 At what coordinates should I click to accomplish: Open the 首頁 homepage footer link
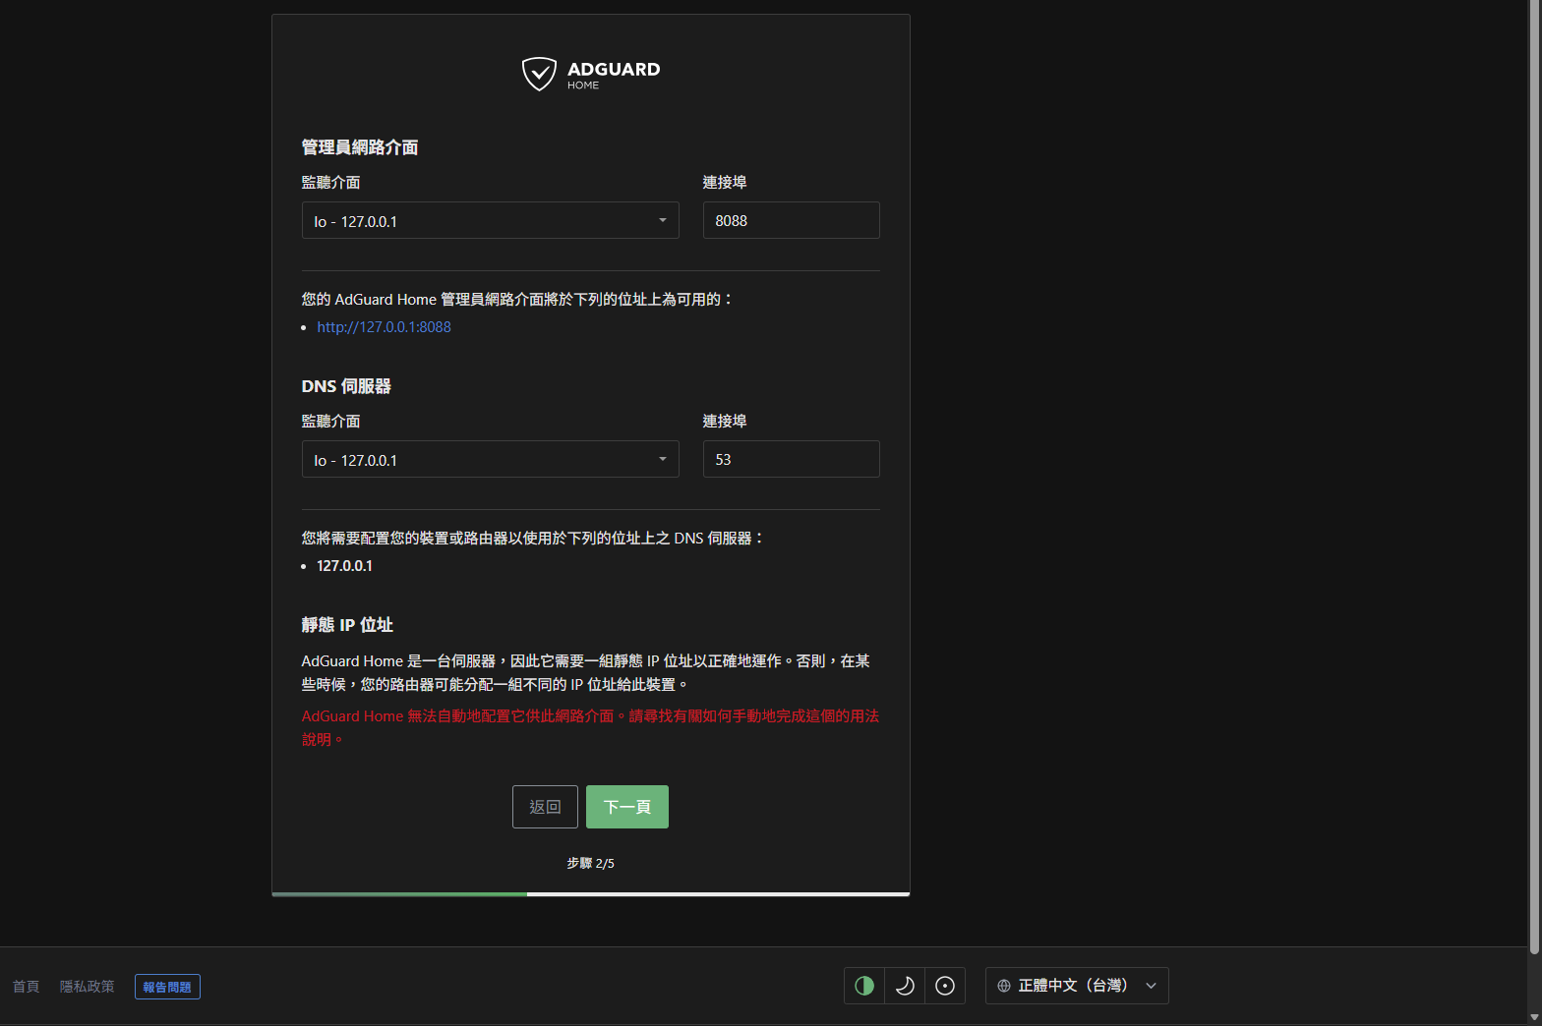[x=26, y=987]
